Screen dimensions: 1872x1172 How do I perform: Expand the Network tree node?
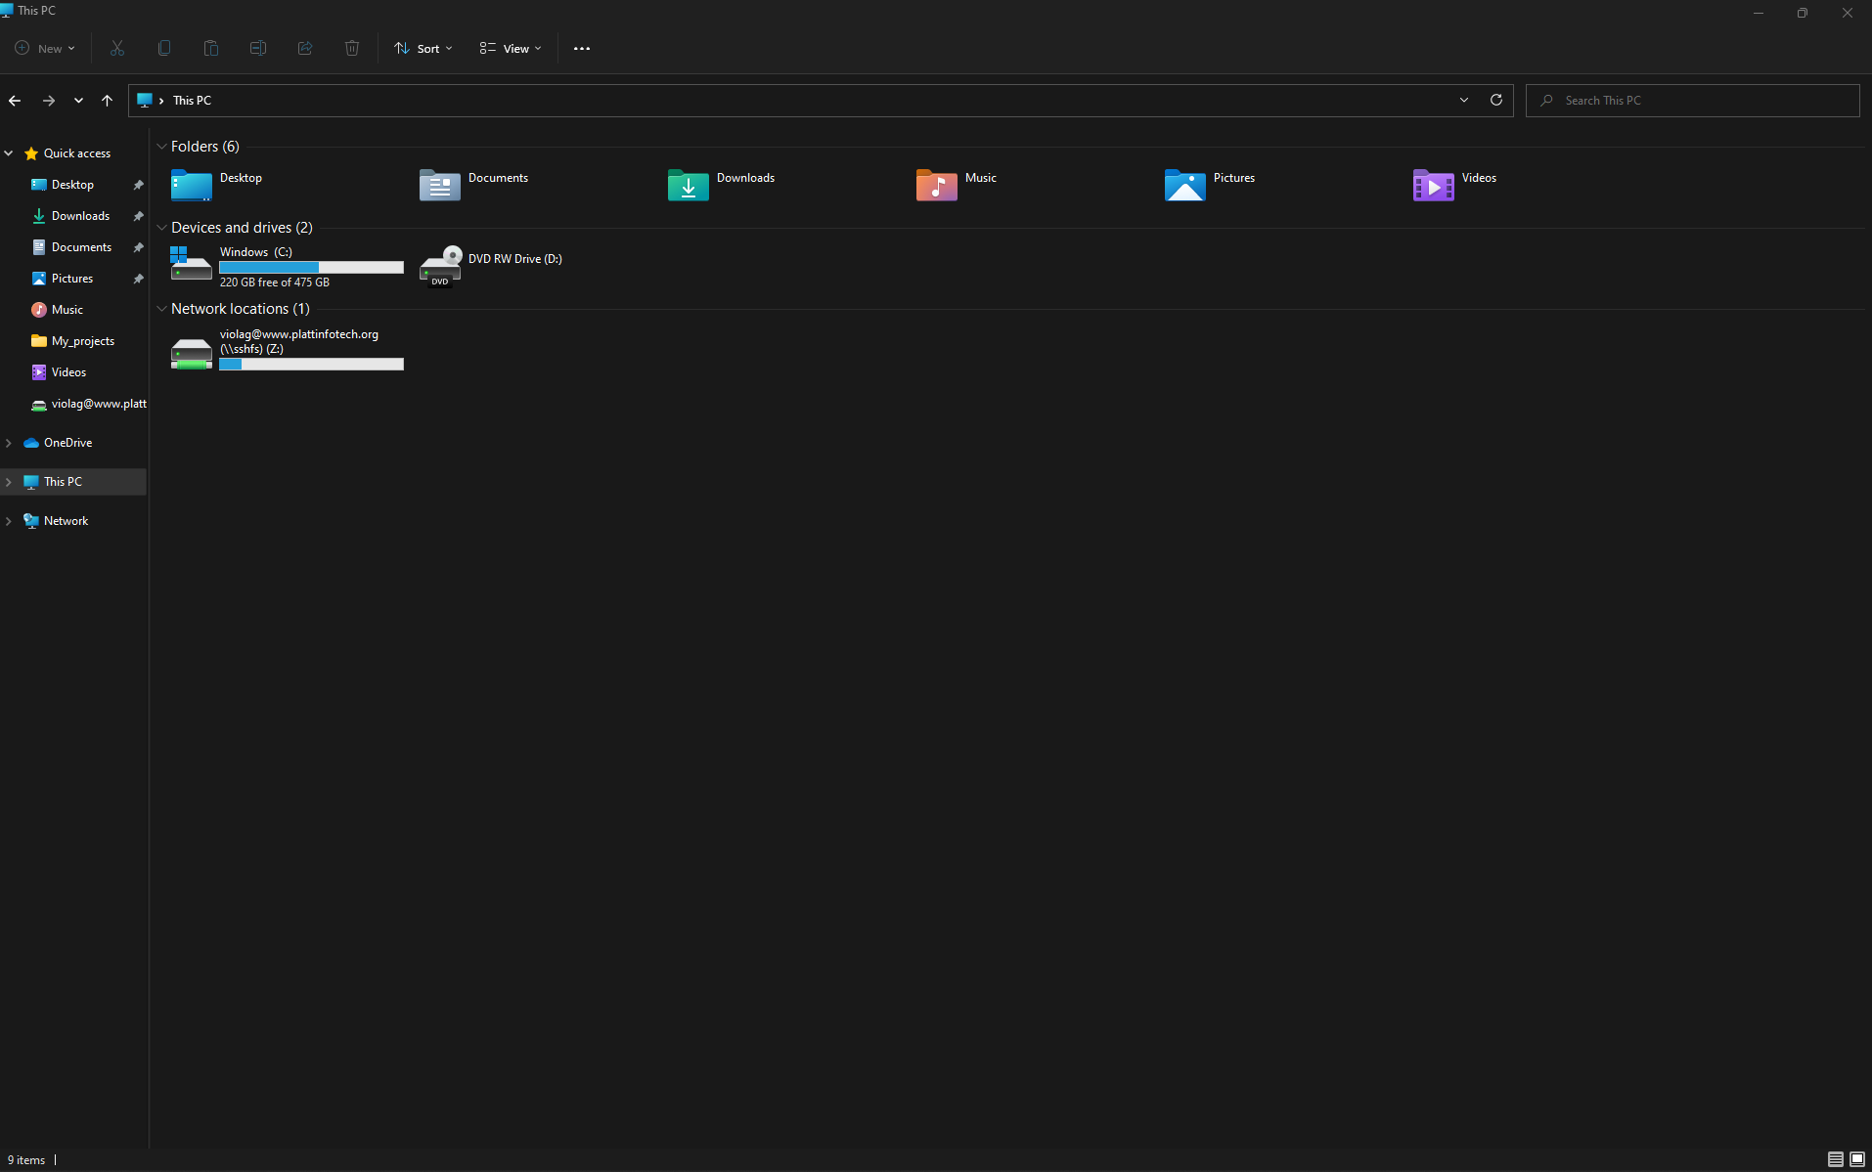[9, 521]
